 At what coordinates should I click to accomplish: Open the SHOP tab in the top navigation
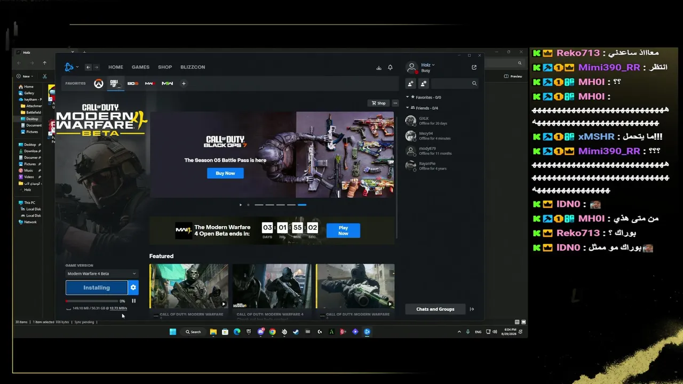[x=165, y=67]
